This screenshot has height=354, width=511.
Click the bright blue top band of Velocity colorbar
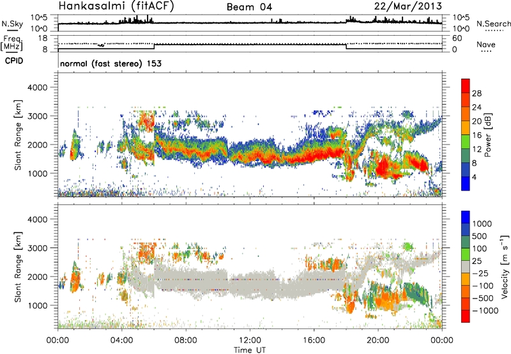pos(466,217)
